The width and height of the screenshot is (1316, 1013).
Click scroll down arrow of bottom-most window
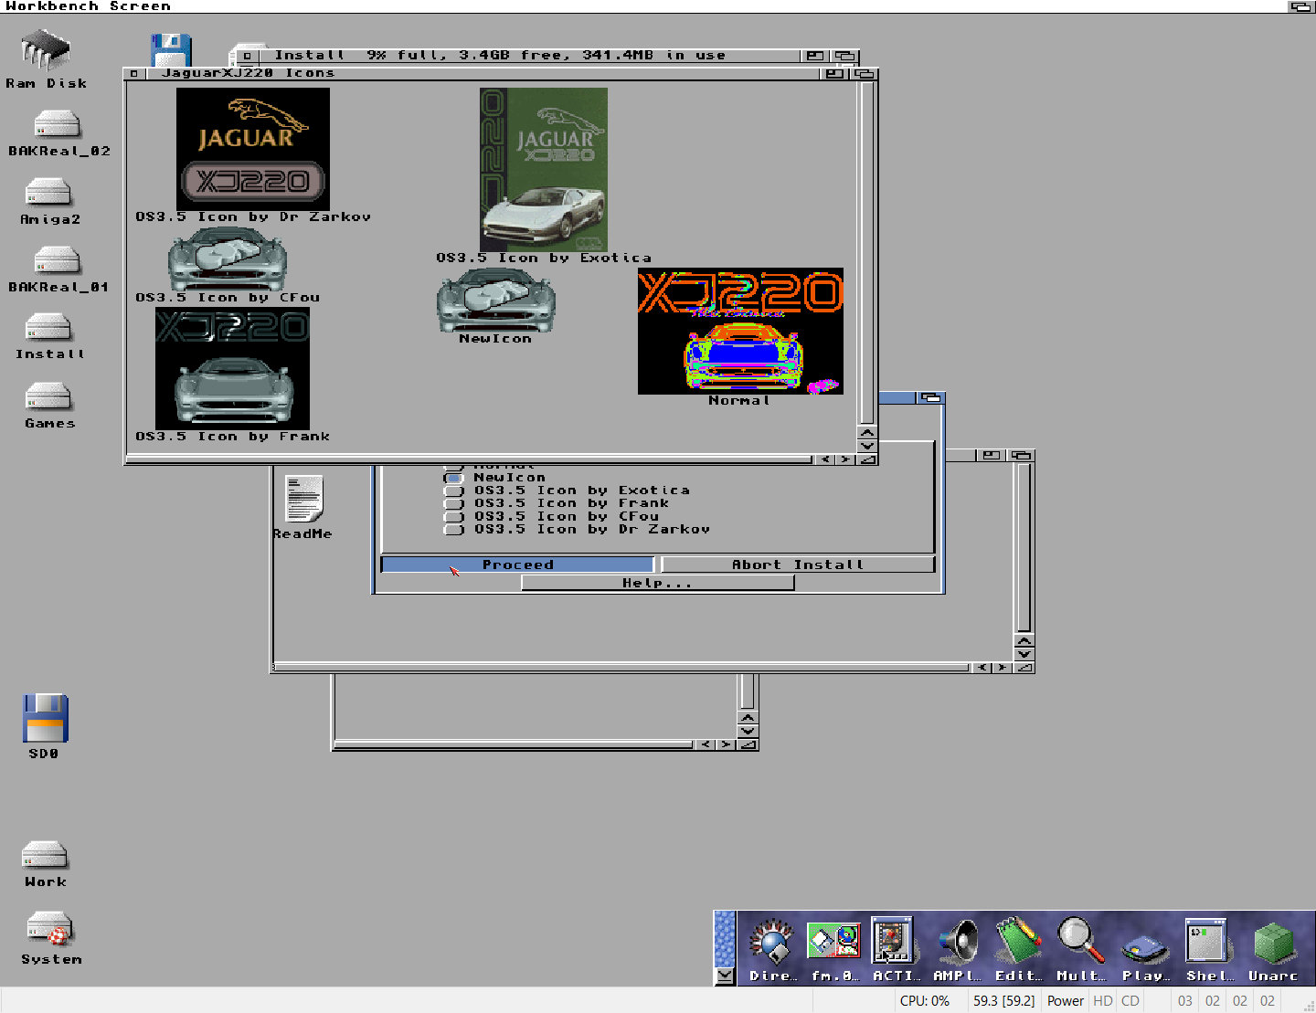[x=748, y=731]
